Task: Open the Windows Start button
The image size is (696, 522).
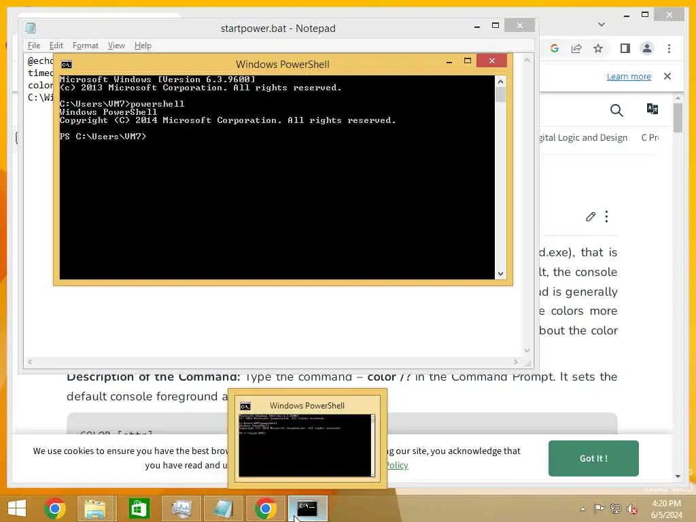Action: click(17, 508)
